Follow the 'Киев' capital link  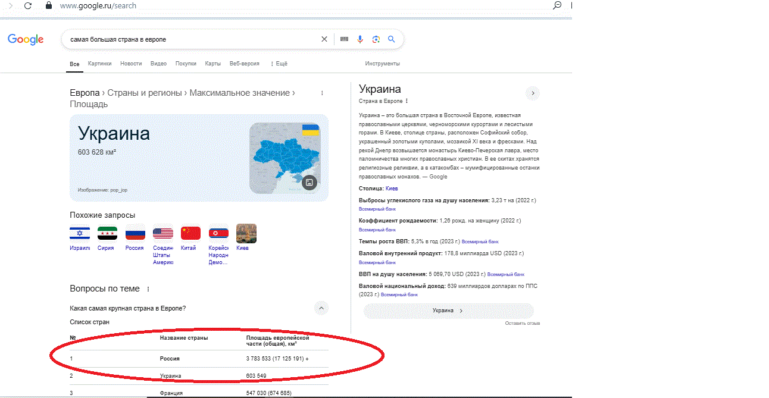(392, 189)
